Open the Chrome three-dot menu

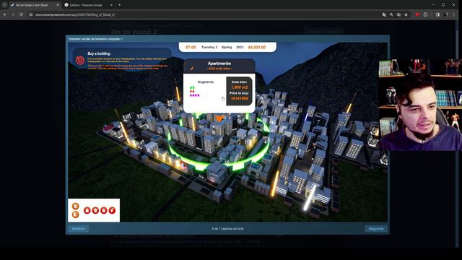[x=454, y=14]
